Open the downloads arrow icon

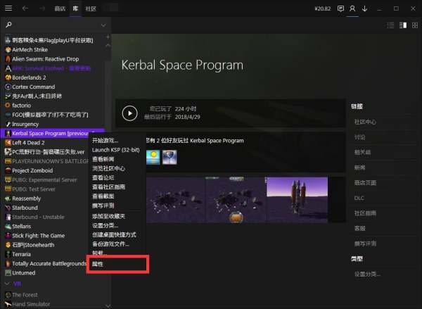[364, 8]
